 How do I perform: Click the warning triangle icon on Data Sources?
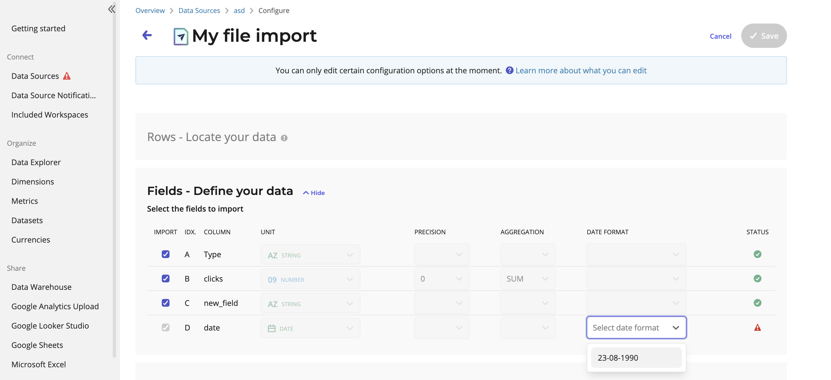67,76
